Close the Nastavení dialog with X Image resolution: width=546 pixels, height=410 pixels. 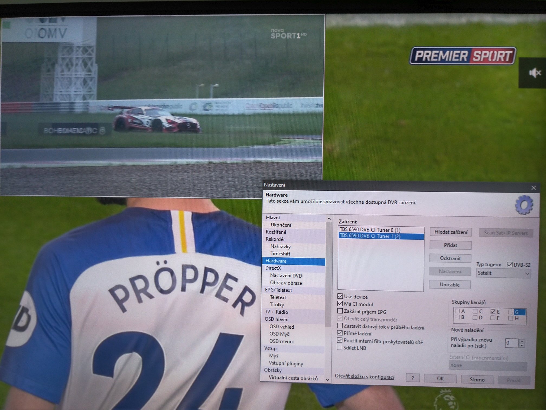click(x=533, y=188)
